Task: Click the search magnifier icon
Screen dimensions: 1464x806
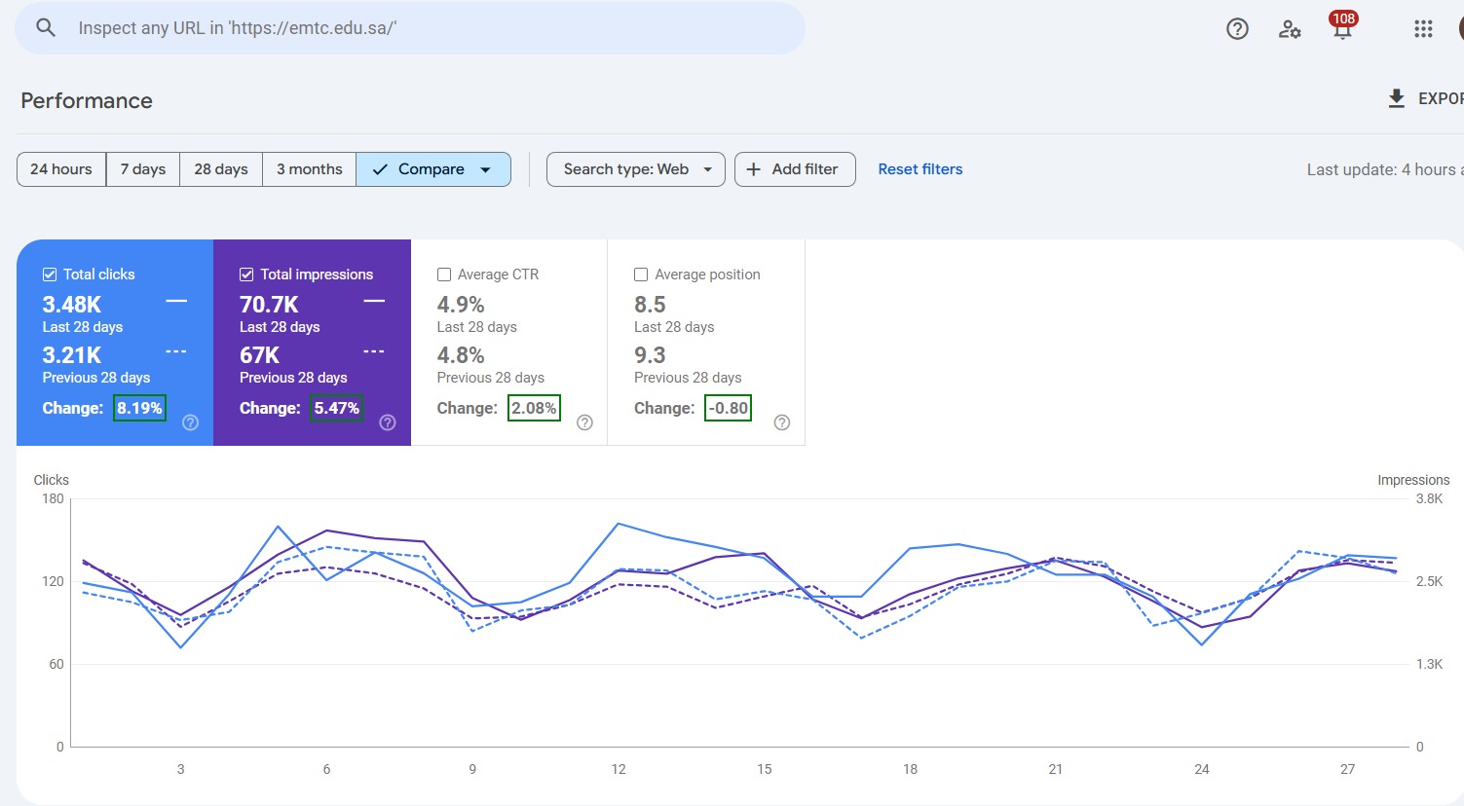Action: point(46,27)
